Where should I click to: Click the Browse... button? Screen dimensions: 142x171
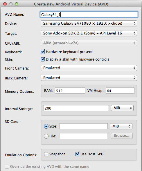pos(122,136)
